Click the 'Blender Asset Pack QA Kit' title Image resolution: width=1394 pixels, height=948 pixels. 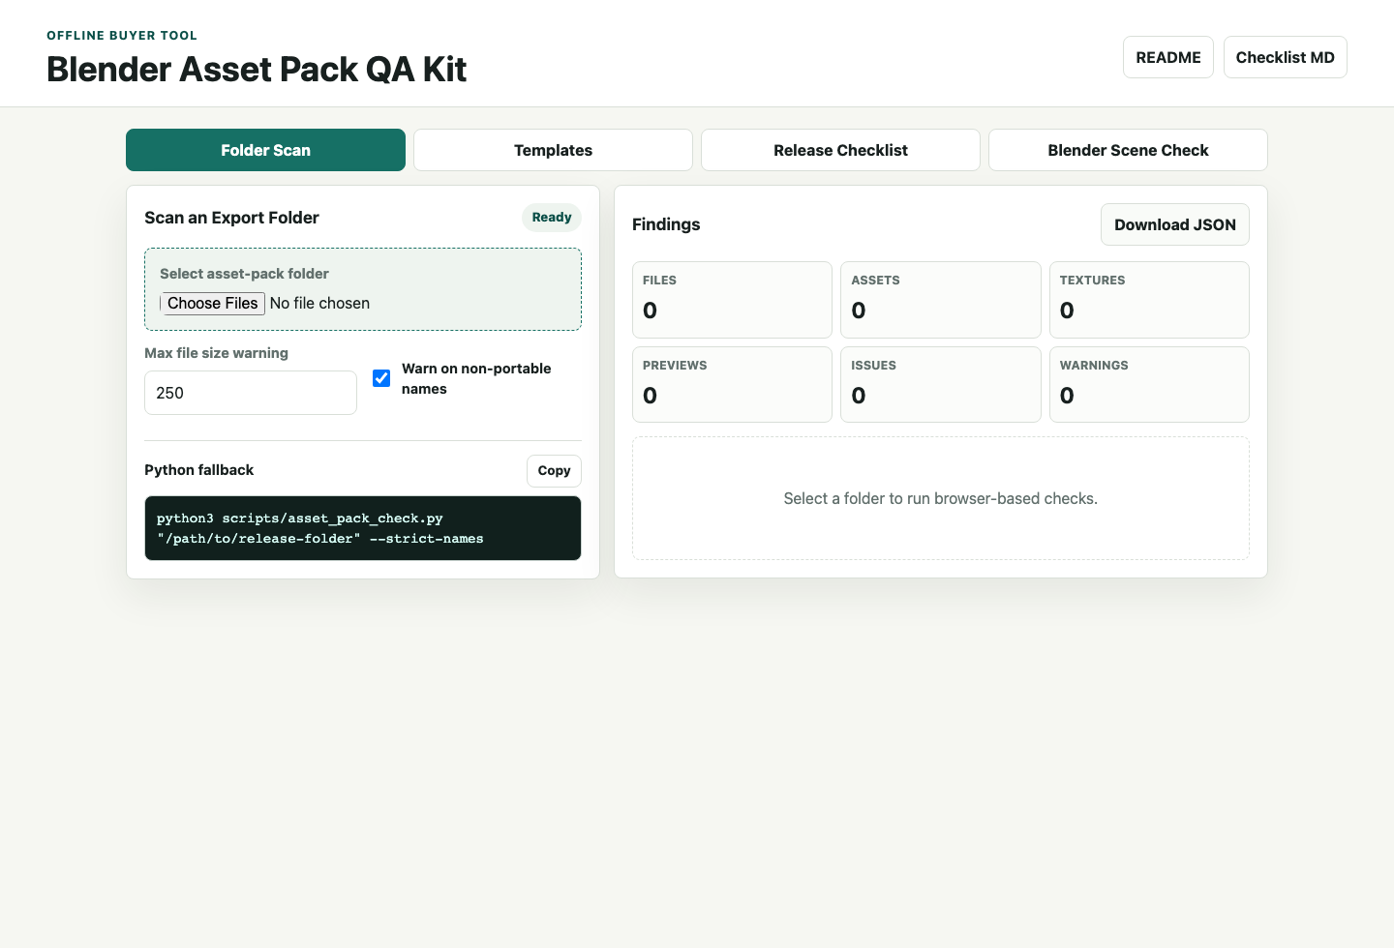(x=257, y=70)
